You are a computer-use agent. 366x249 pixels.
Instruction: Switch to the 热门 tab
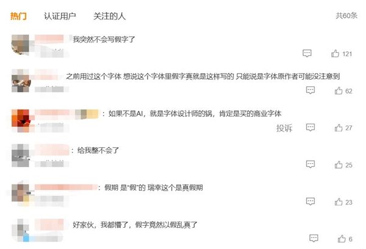coord(18,15)
